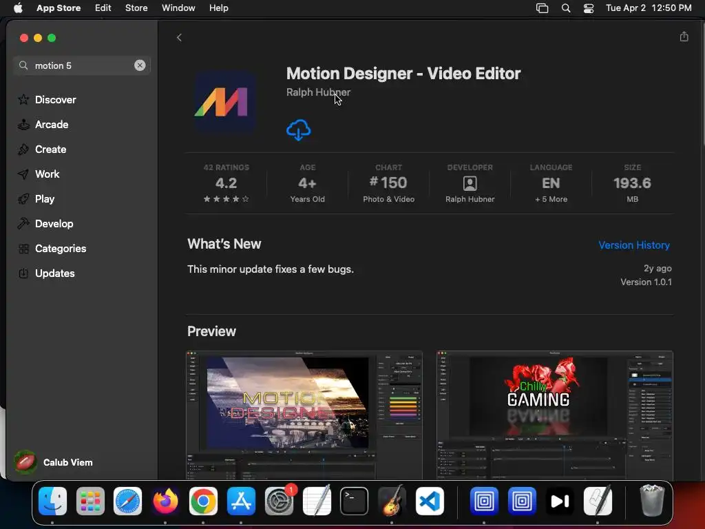Viewport: 705px width, 529px height.
Task: Click the 'What's New' heading
Action: pos(224,244)
